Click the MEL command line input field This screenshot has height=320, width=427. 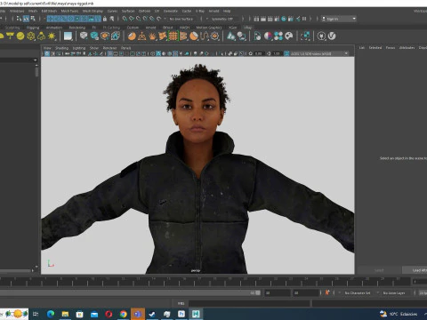(x=249, y=303)
